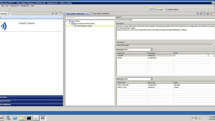Click the Output port column header
215x121 pixels.
[x=132, y=82]
